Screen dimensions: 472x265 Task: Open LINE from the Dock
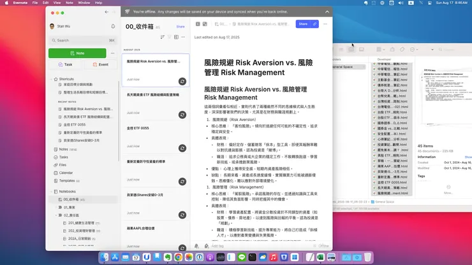tap(242, 257)
